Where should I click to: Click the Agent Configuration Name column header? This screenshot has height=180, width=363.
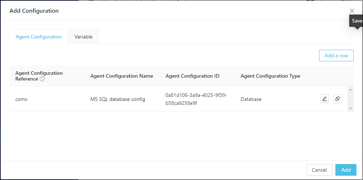click(x=121, y=76)
